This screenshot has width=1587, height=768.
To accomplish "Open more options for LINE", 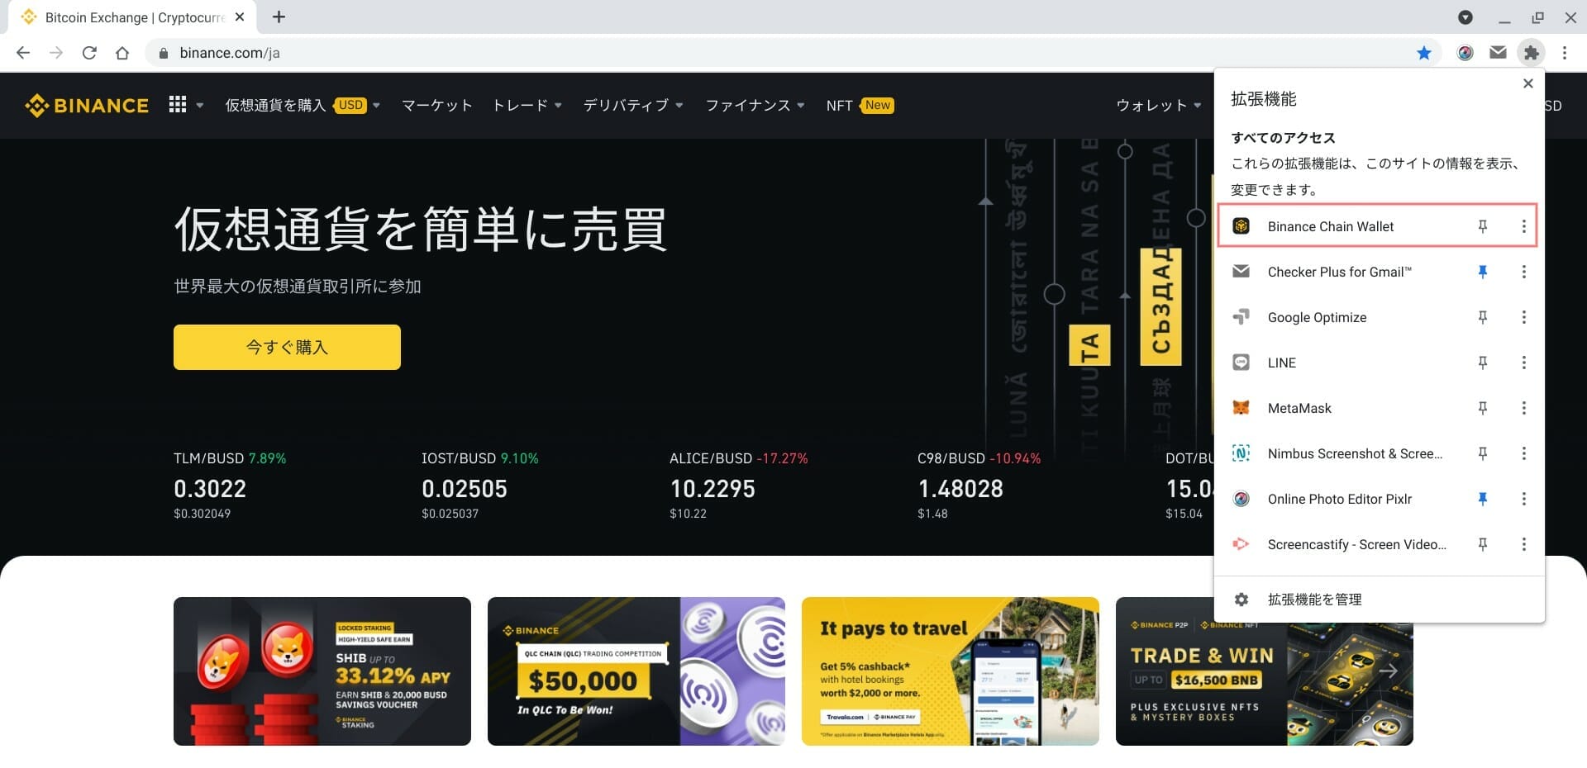I will [1524, 363].
